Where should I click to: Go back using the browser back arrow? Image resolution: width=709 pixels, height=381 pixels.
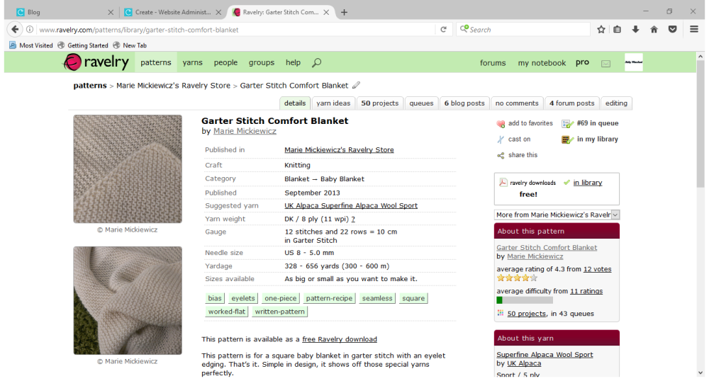click(x=15, y=29)
